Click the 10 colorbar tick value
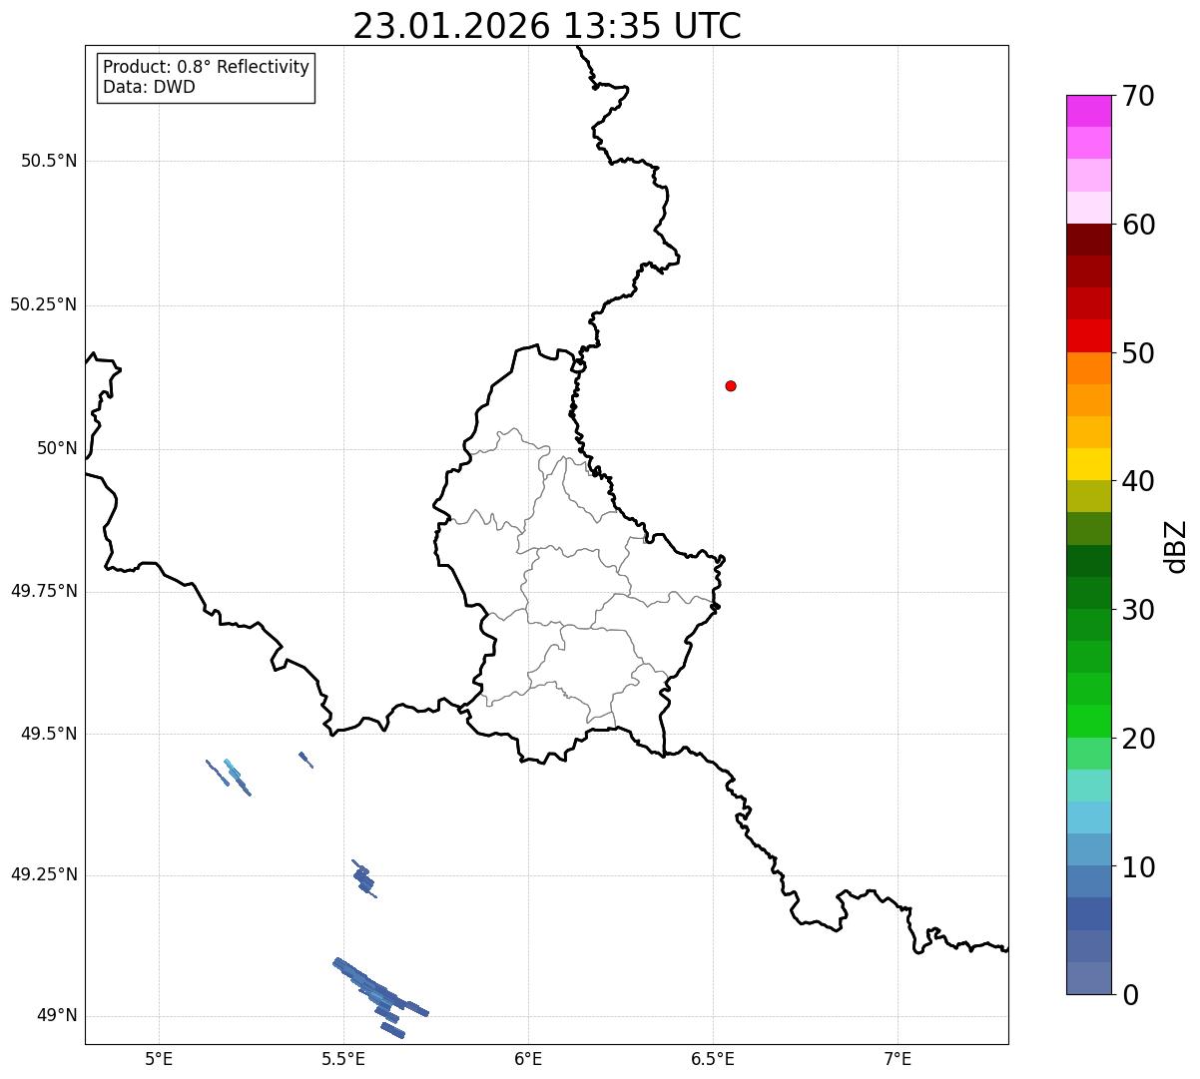 pyautogui.click(x=1138, y=866)
